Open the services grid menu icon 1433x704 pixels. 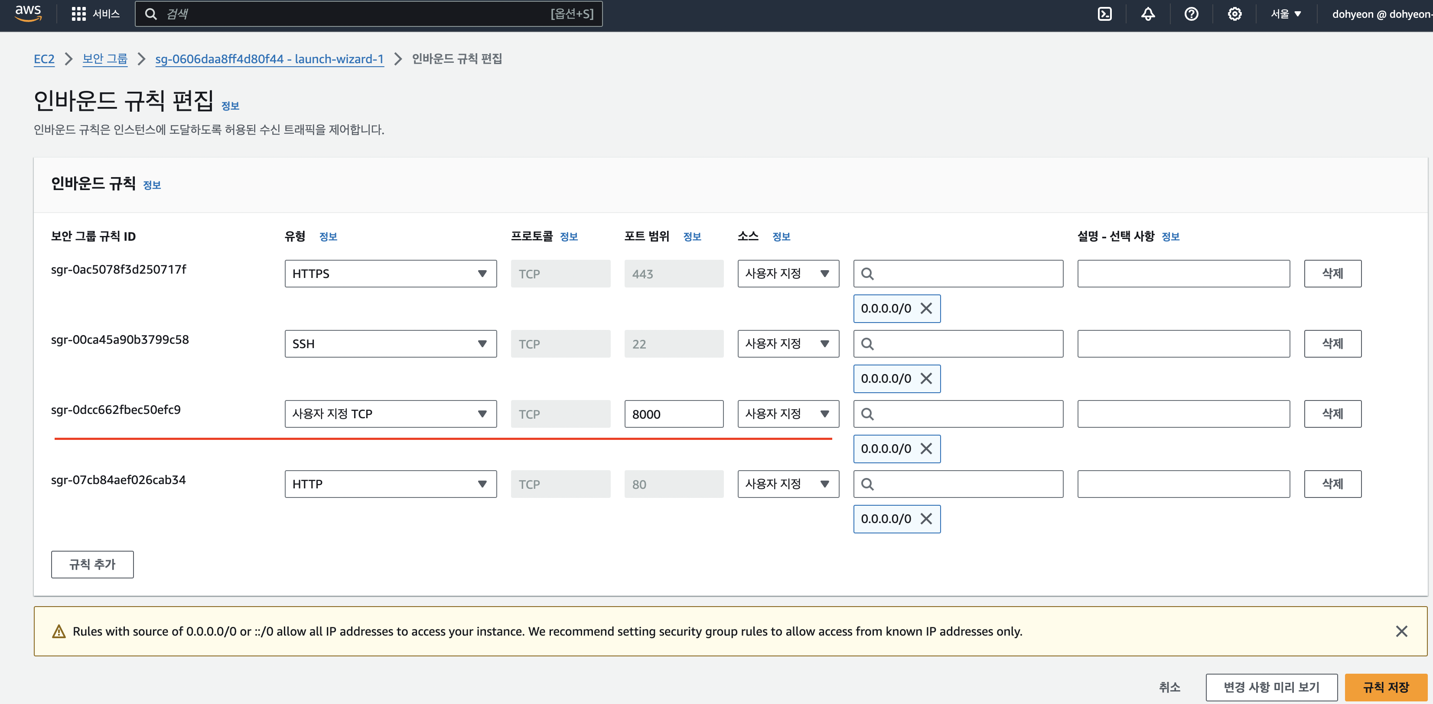(78, 14)
